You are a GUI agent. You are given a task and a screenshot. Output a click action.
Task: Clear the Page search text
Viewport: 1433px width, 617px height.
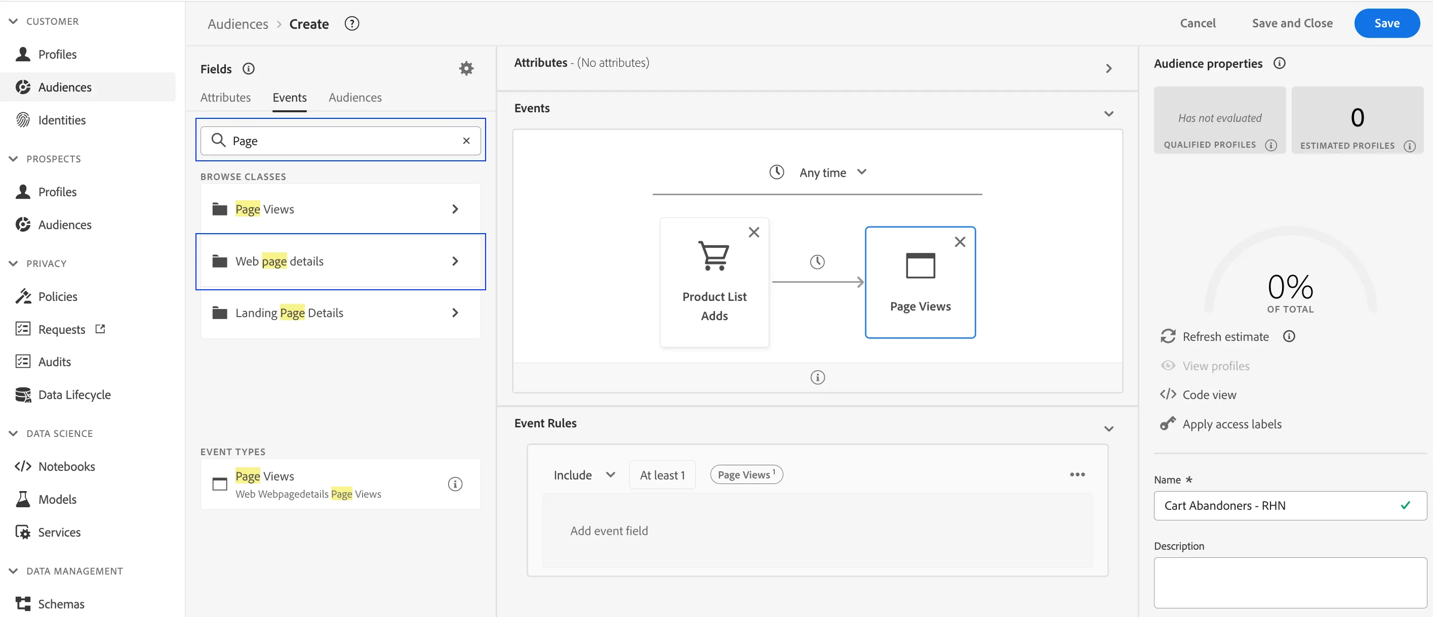point(466,141)
